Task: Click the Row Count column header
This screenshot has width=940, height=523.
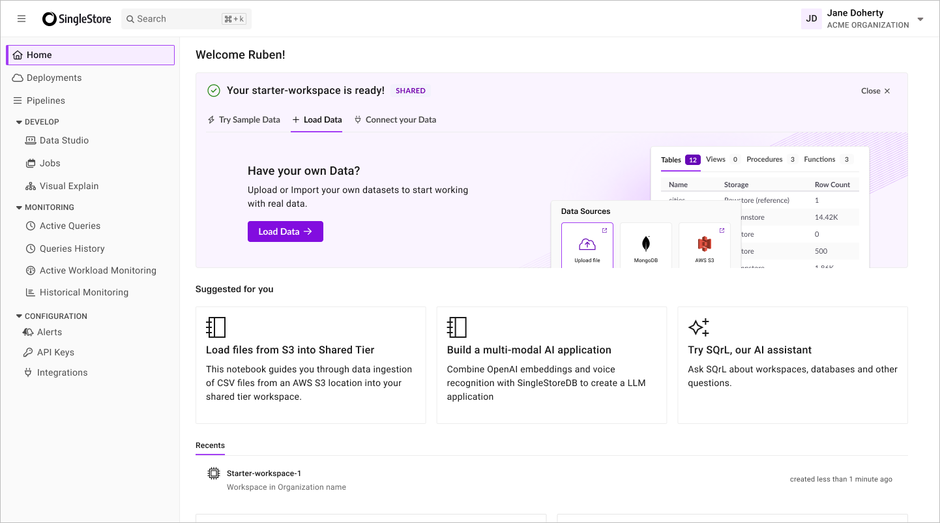Action: pos(832,185)
